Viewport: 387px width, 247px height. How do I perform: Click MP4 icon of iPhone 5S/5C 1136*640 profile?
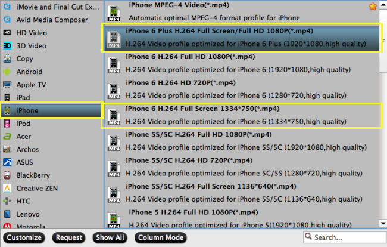(114, 195)
